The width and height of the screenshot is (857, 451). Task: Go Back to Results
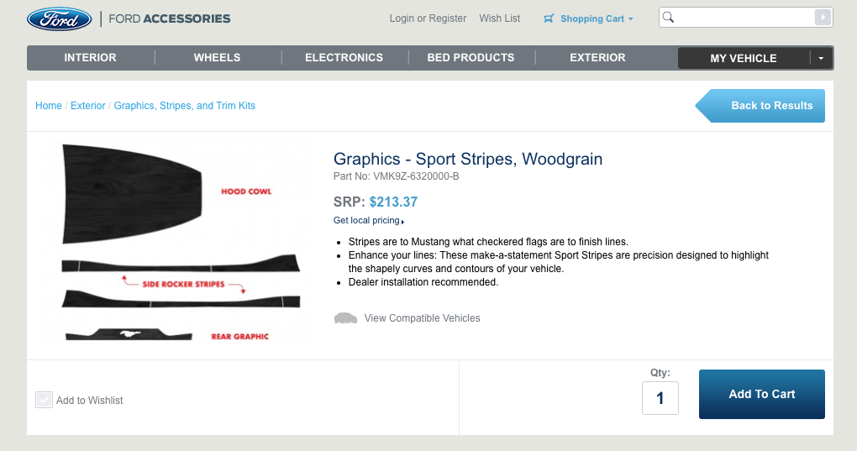click(769, 106)
